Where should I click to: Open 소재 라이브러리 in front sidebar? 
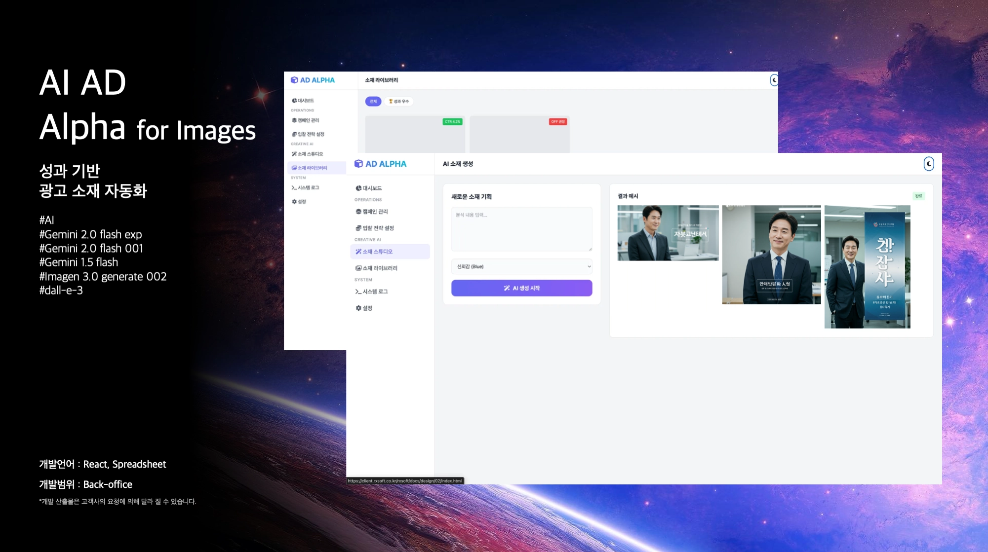pyautogui.click(x=379, y=268)
